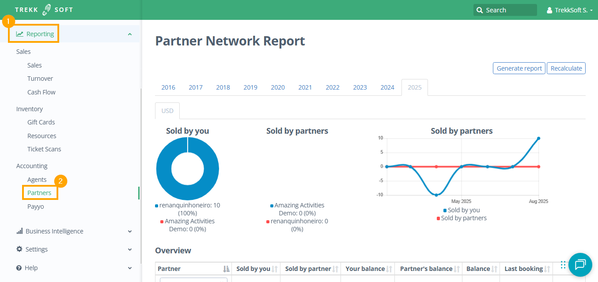Click the Help question mark icon
The height and width of the screenshot is (282, 598).
[x=19, y=268]
